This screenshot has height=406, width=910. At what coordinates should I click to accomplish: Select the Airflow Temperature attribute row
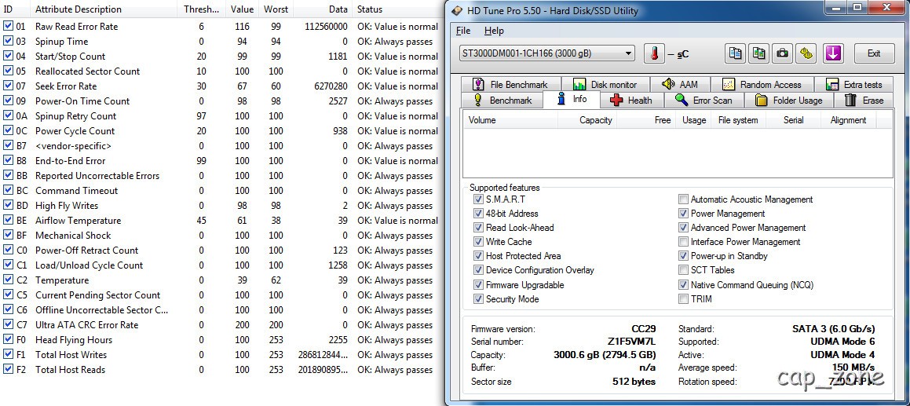[x=221, y=220]
